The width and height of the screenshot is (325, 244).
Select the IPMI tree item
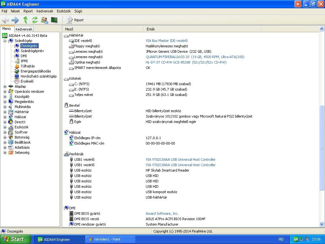[x=24, y=61]
